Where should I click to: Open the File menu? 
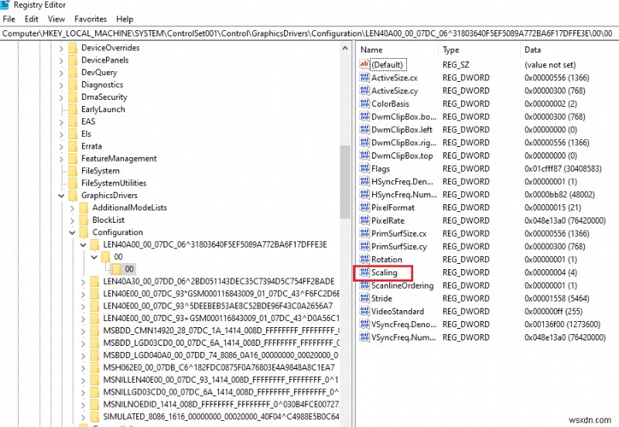pyautogui.click(x=9, y=19)
